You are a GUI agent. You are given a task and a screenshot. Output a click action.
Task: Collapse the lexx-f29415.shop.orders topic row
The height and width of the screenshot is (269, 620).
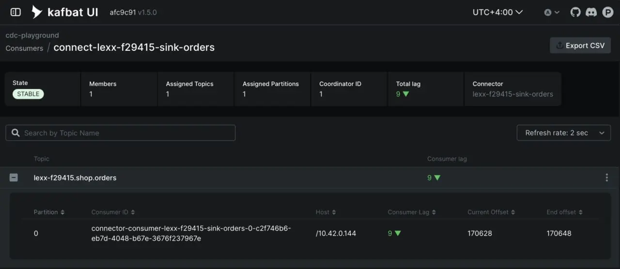click(14, 178)
